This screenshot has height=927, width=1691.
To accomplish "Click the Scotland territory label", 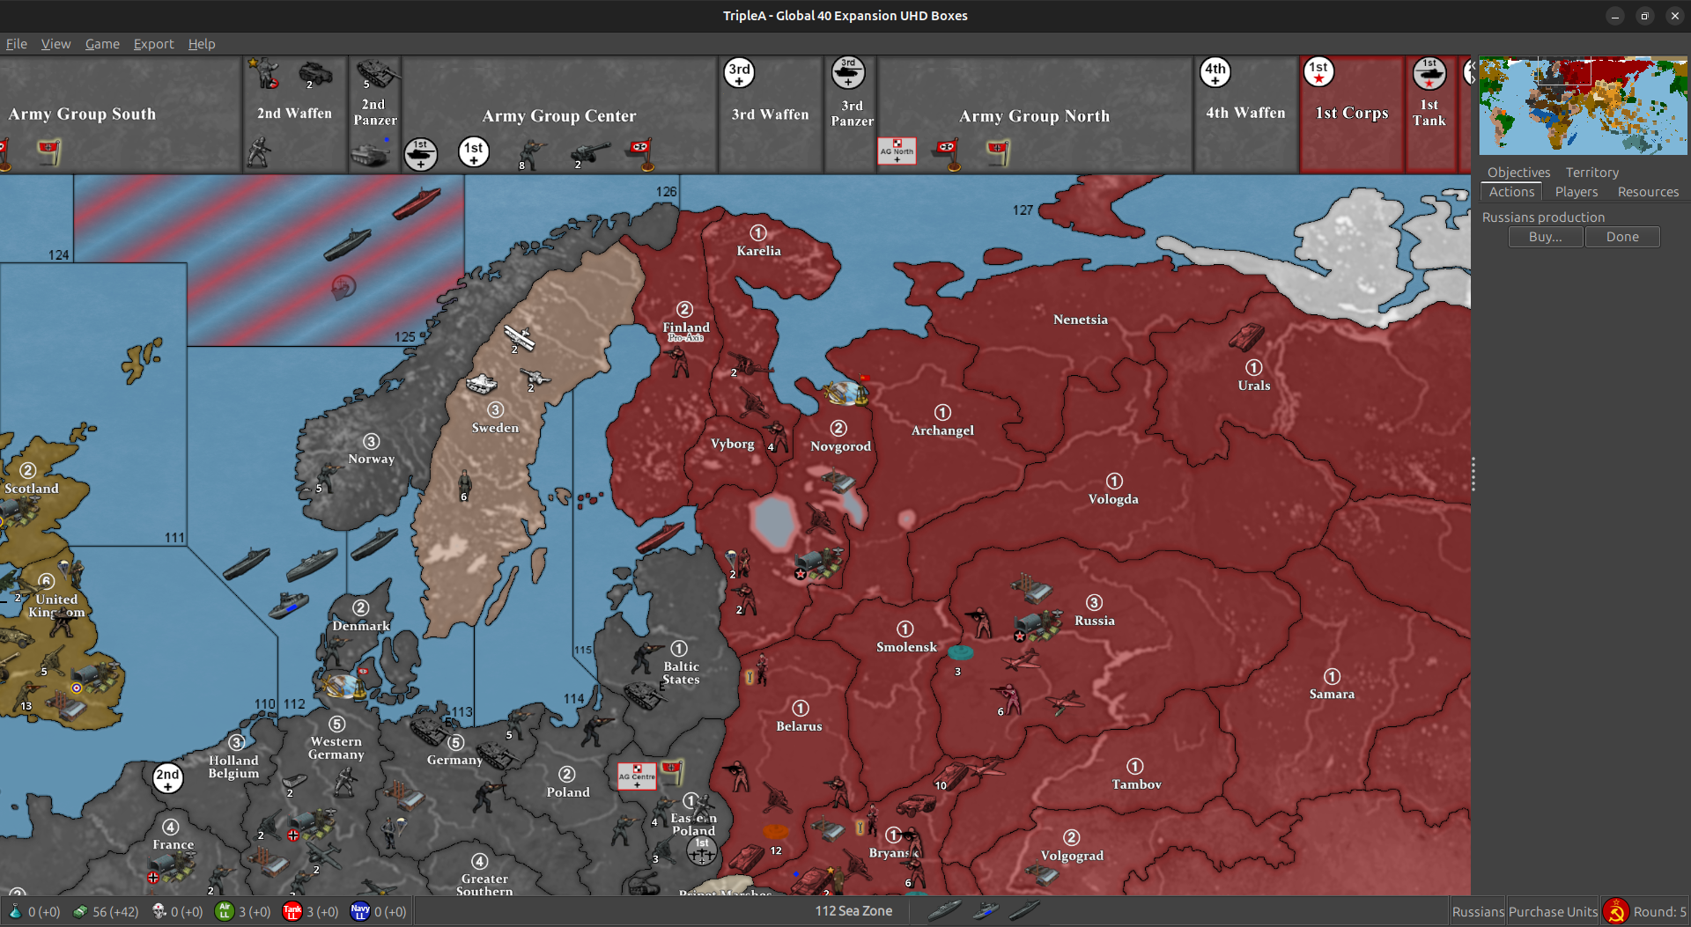I will tap(32, 489).
